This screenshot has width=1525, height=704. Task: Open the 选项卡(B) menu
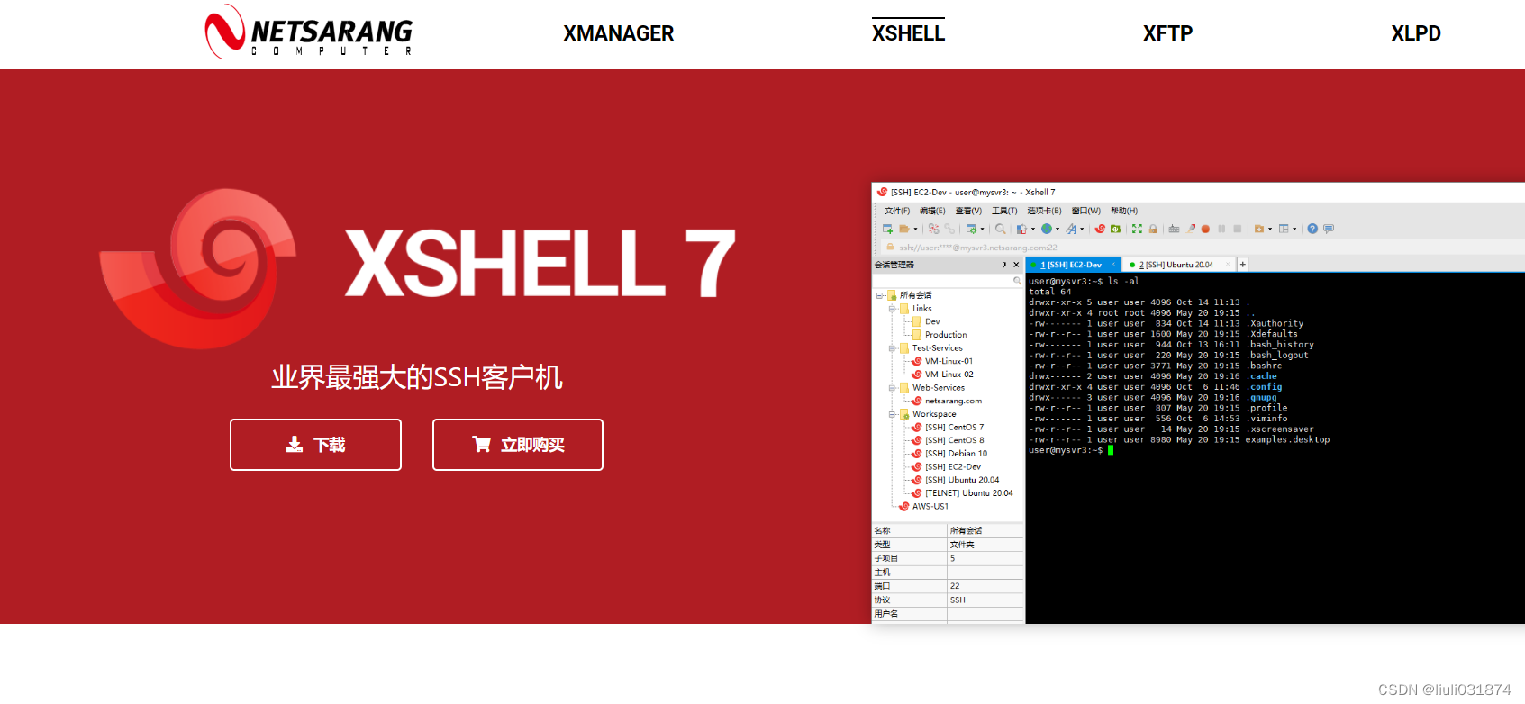click(1044, 211)
